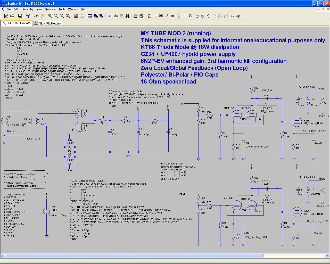Click the KT66T U4_Triode_Mode tube symbol

297,122
